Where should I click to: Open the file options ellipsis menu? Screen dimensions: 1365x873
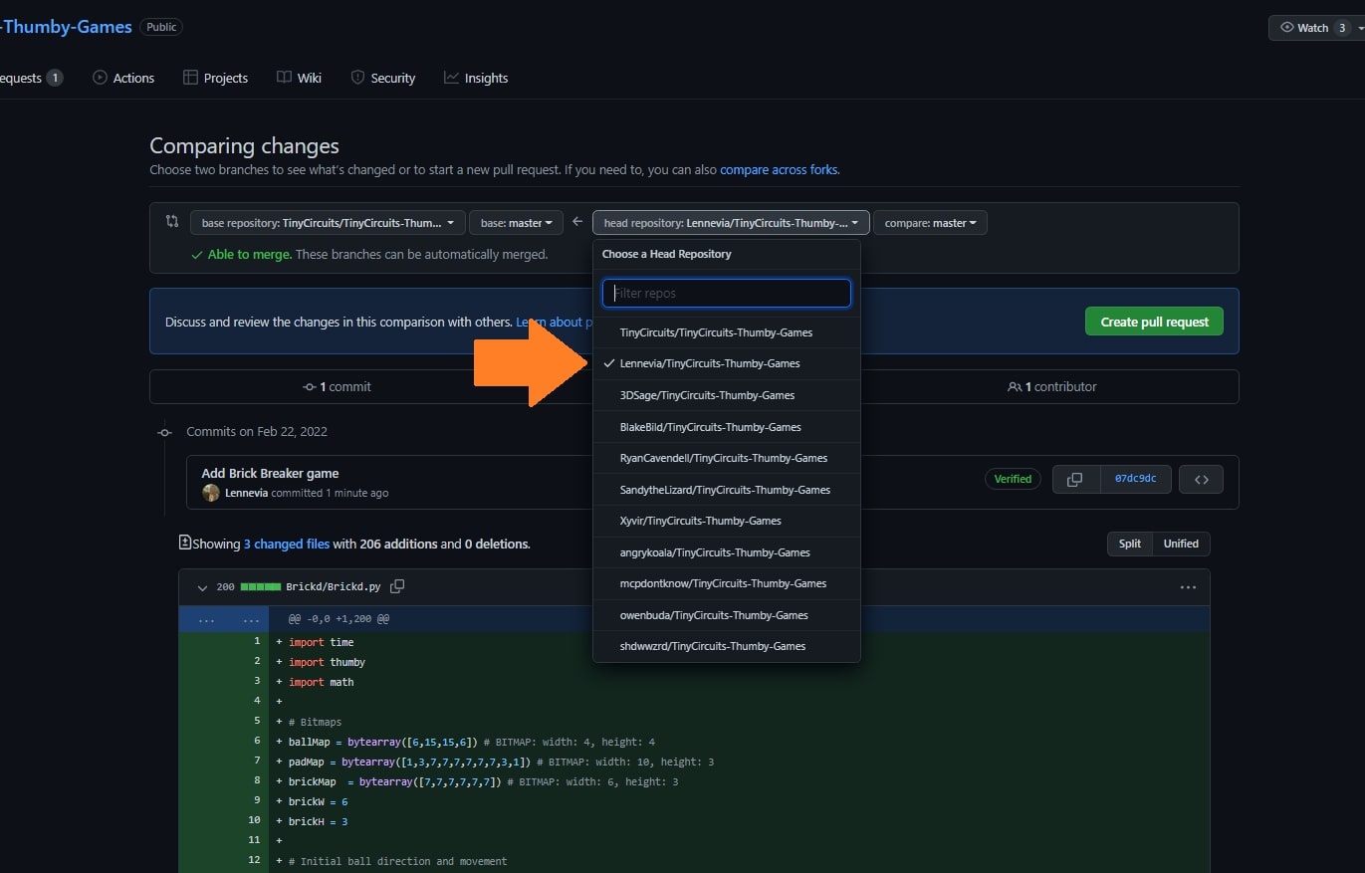[1187, 587]
